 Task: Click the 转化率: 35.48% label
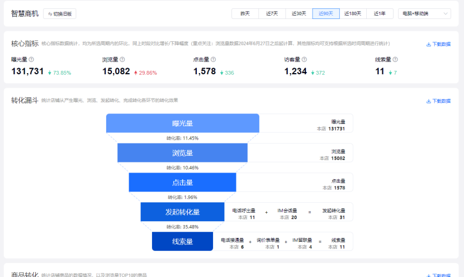click(x=182, y=227)
